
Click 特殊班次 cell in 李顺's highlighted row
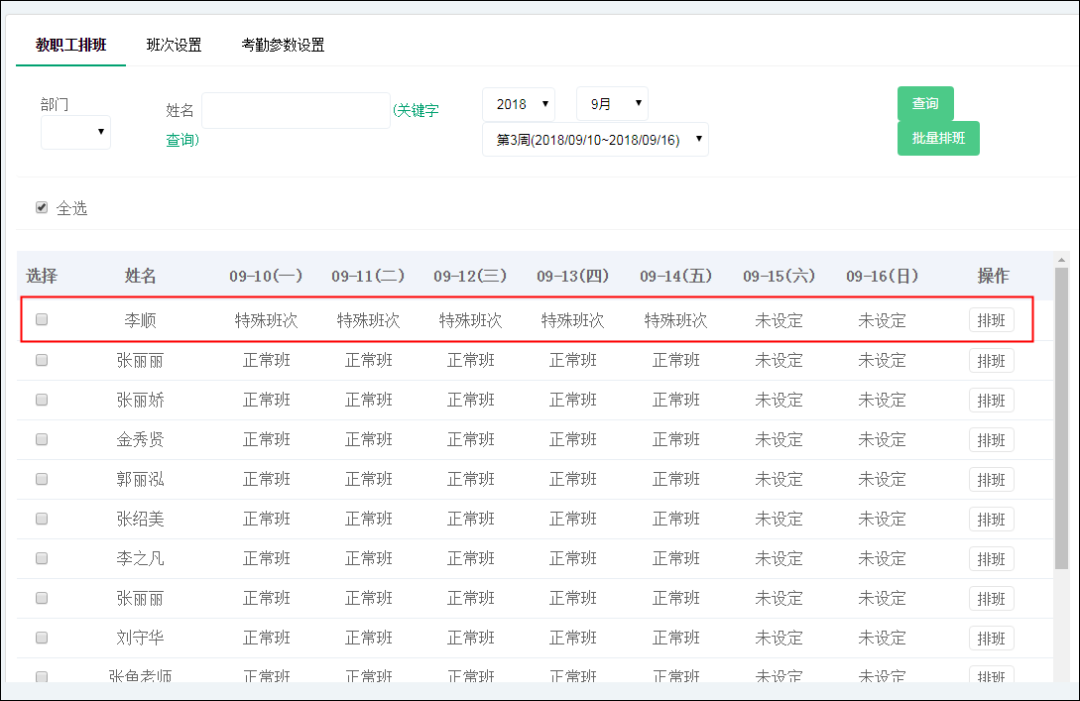pyautogui.click(x=266, y=320)
